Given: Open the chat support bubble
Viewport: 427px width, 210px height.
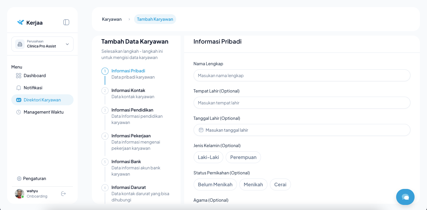Looking at the screenshot, I should (405, 197).
